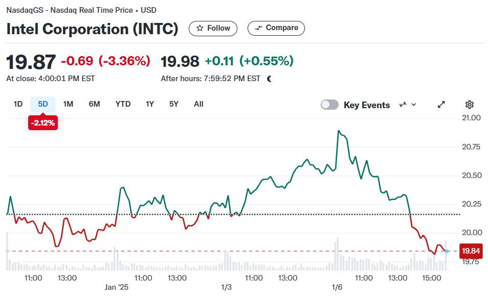Select the 5D chart range

coord(43,104)
